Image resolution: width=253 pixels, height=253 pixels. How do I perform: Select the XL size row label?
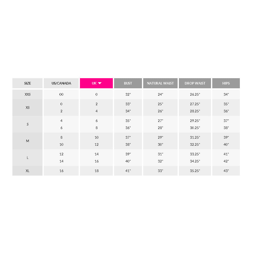point(28,171)
